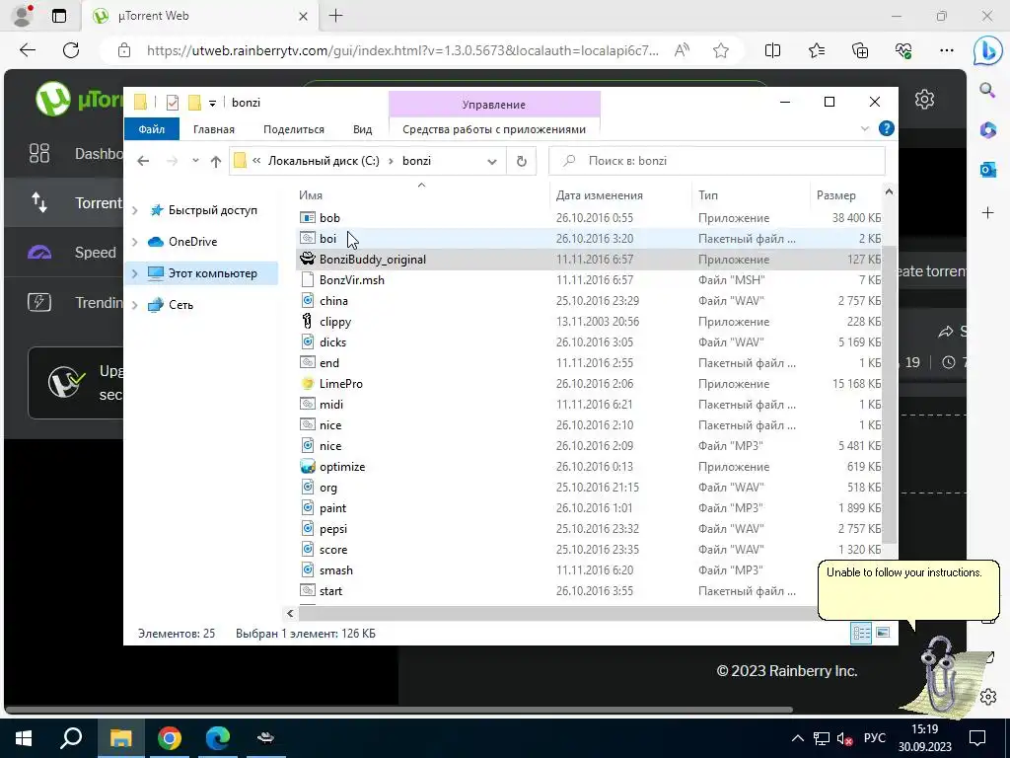The image size is (1010, 758).
Task: Open address bar history dropdown
Action: [x=492, y=161]
